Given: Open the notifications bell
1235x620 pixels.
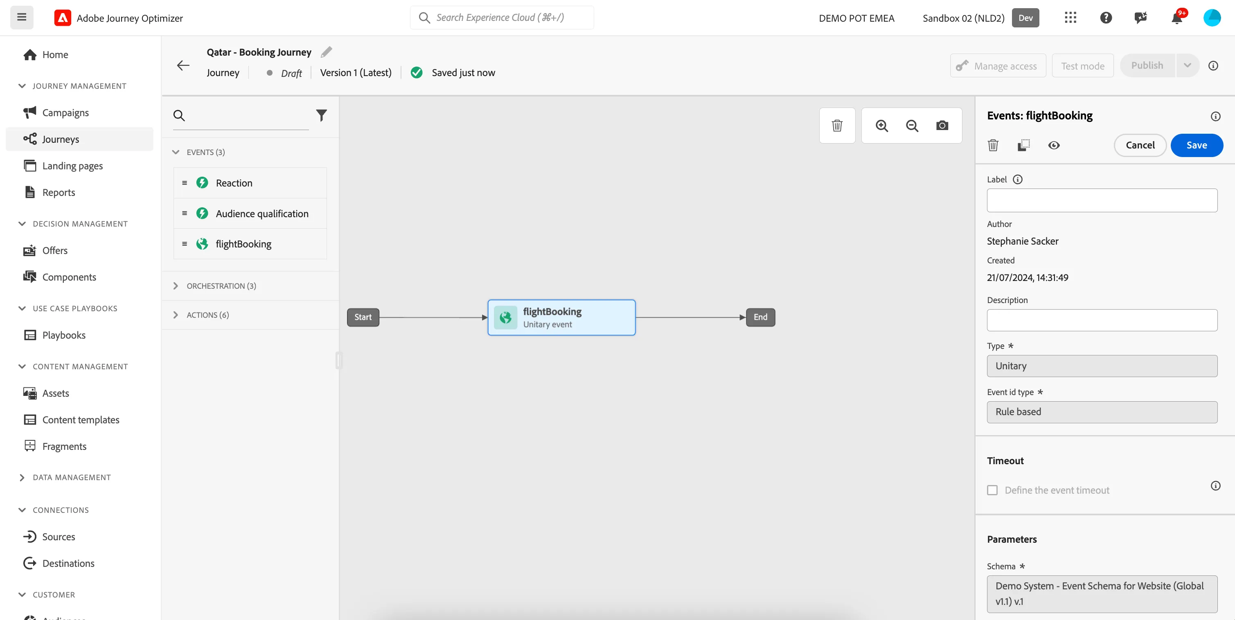Looking at the screenshot, I should [1176, 18].
